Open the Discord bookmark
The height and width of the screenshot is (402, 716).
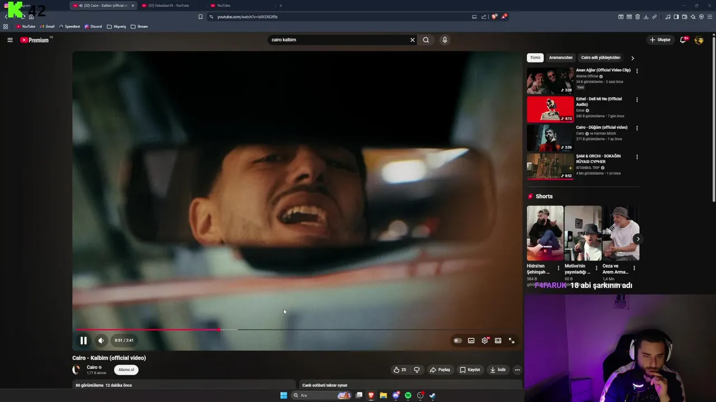tap(93, 26)
